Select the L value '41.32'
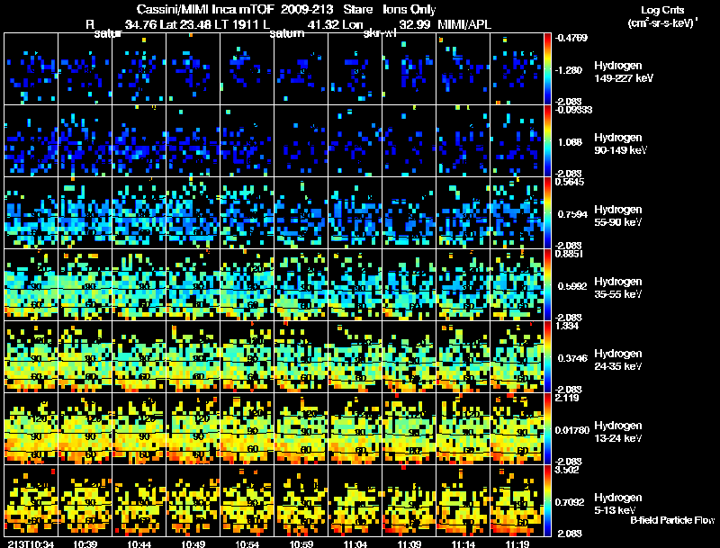Viewport: 720px width, 548px height. 323,24
